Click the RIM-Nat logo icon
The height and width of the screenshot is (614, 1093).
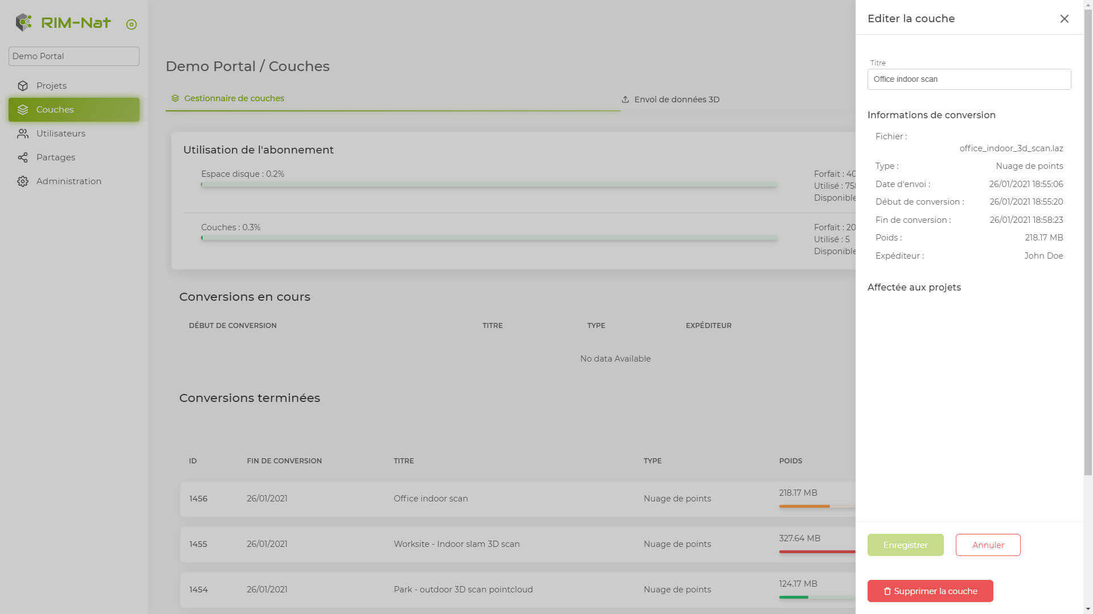(x=23, y=23)
